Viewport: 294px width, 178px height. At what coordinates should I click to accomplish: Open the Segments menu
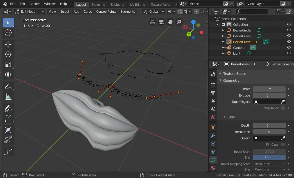128,12
